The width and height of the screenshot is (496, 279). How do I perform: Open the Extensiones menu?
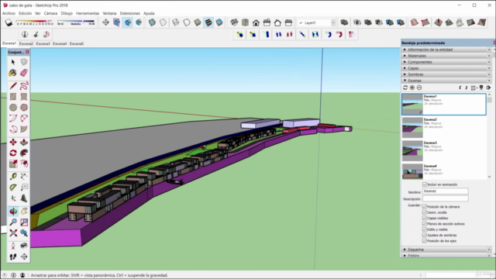click(x=130, y=13)
